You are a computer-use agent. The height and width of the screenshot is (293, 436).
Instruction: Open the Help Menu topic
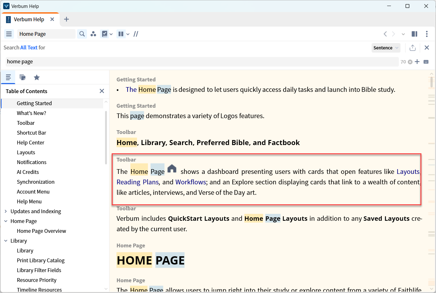pos(29,201)
